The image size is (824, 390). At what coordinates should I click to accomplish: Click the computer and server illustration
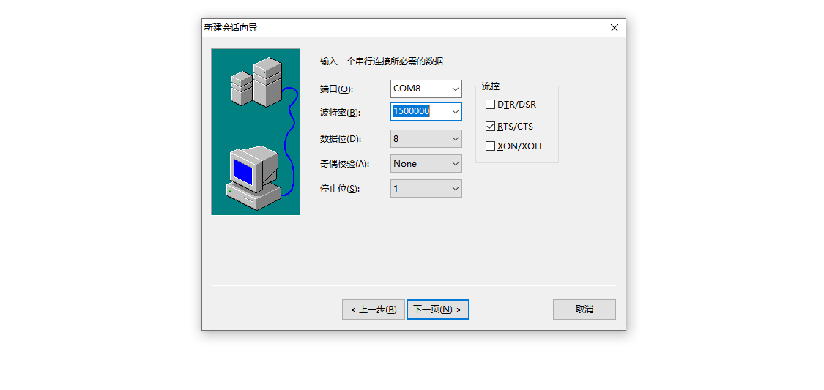pyautogui.click(x=256, y=132)
